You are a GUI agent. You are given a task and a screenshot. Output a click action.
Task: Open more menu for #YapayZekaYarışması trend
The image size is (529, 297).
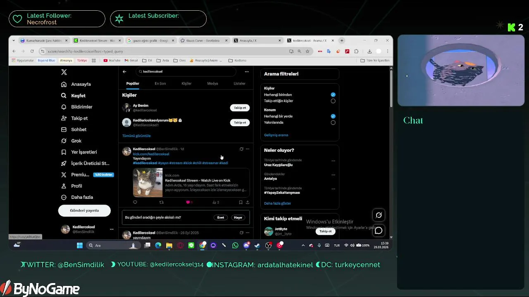coord(333,189)
